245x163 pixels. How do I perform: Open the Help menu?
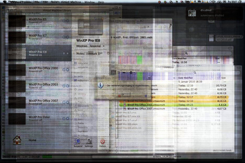pos(101,2)
